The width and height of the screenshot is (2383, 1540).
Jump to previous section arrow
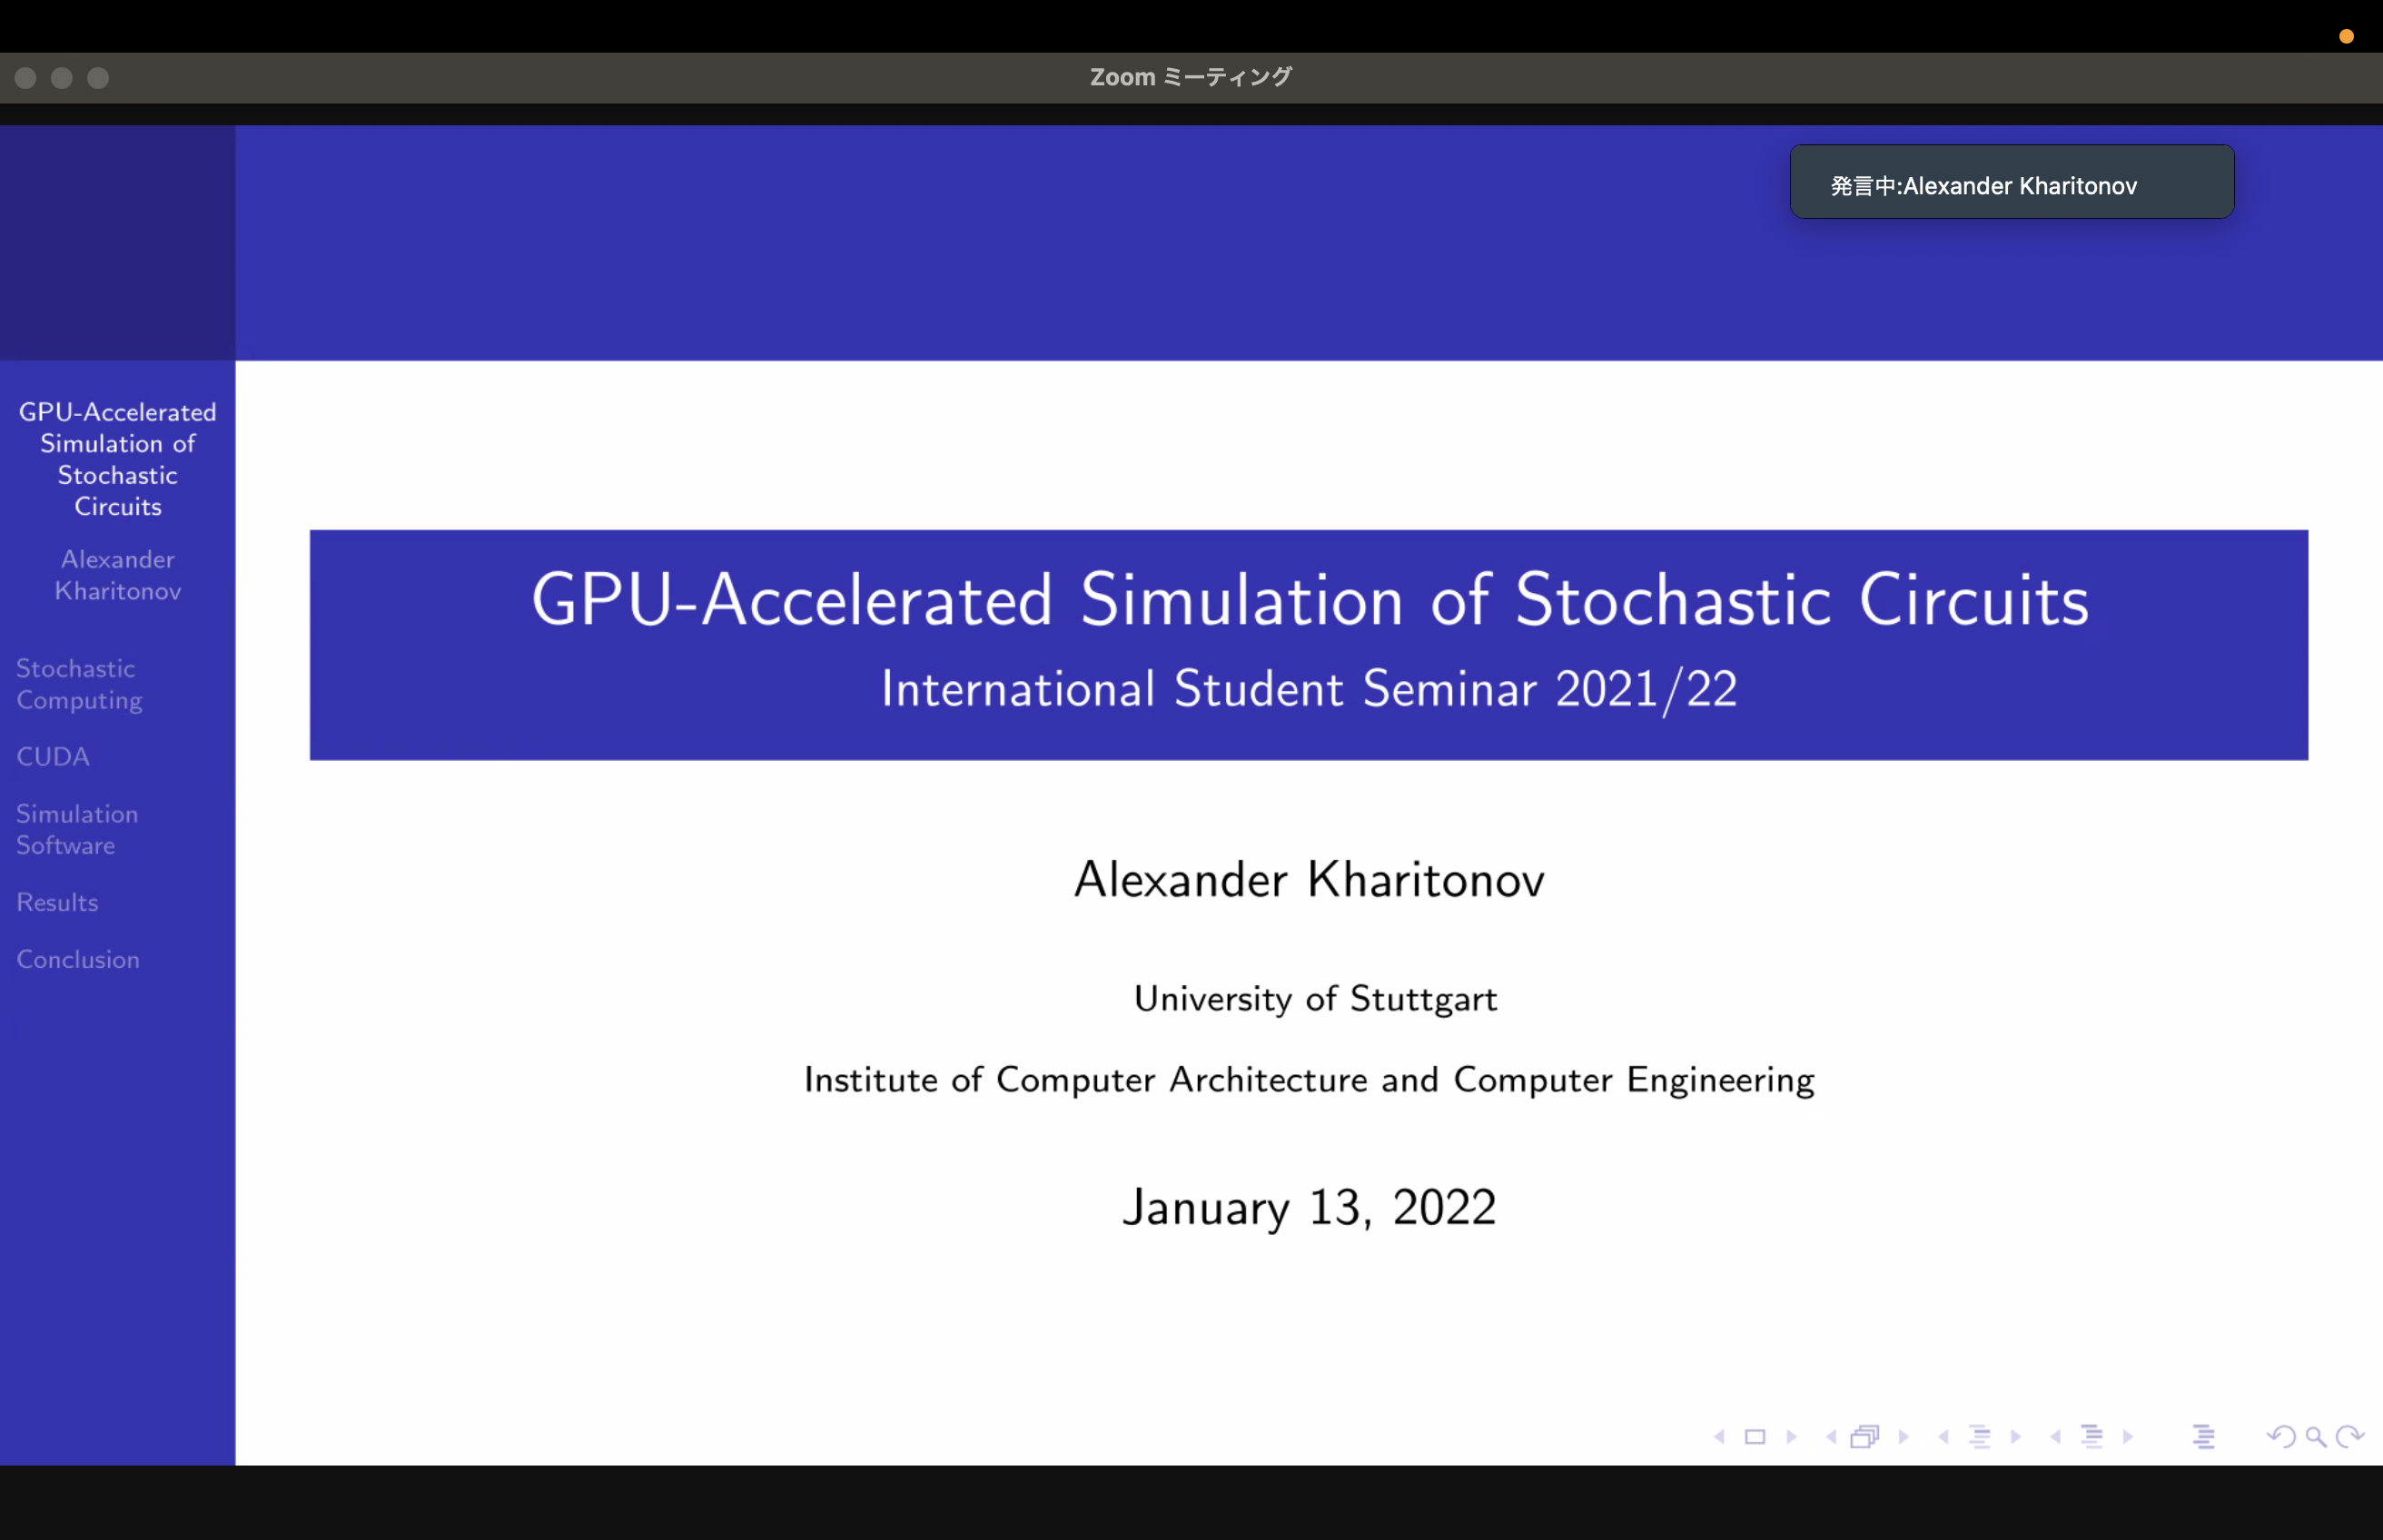[x=2055, y=1437]
